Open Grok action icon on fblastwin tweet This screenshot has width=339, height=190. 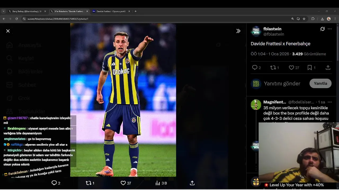[322, 29]
